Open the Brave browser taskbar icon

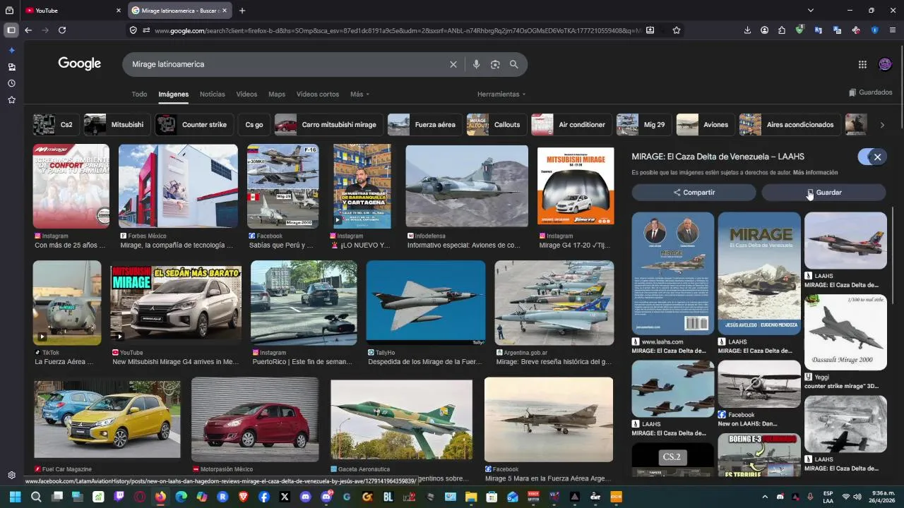[244, 497]
